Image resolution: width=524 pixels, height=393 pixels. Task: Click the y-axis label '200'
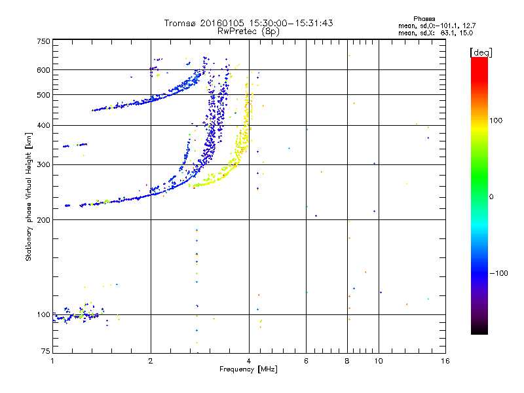[43, 220]
